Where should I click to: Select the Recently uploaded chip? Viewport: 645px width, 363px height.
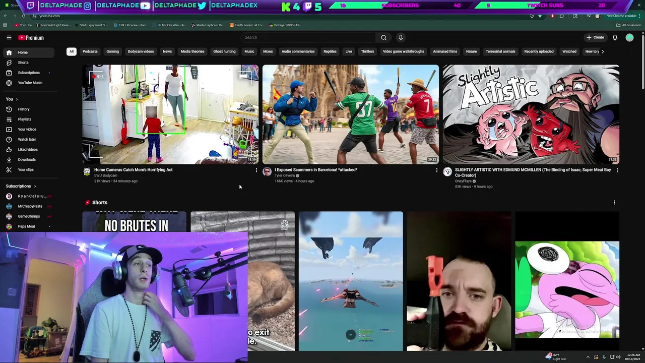(539, 51)
